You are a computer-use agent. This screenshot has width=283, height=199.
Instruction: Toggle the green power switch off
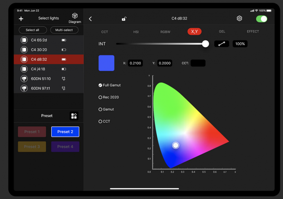[262, 19]
